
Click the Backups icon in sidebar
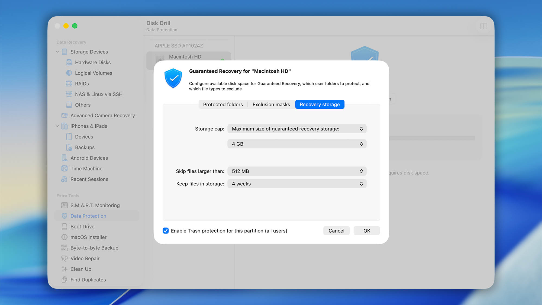coord(69,147)
